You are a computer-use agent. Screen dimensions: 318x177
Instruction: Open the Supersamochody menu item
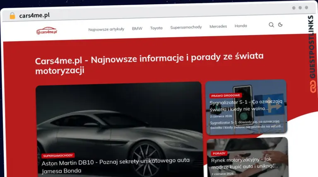(186, 27)
